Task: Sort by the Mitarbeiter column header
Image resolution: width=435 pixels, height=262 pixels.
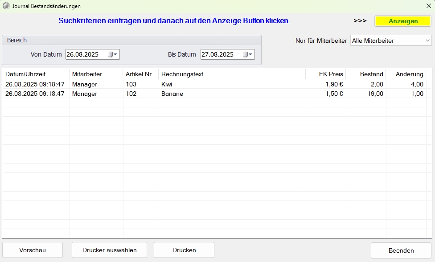Action: (x=87, y=74)
